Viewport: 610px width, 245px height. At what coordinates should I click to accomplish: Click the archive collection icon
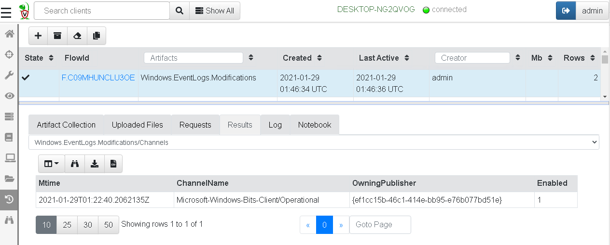57,36
